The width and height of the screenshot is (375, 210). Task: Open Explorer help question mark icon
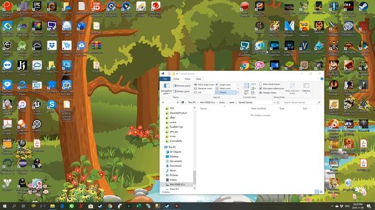pos(322,79)
